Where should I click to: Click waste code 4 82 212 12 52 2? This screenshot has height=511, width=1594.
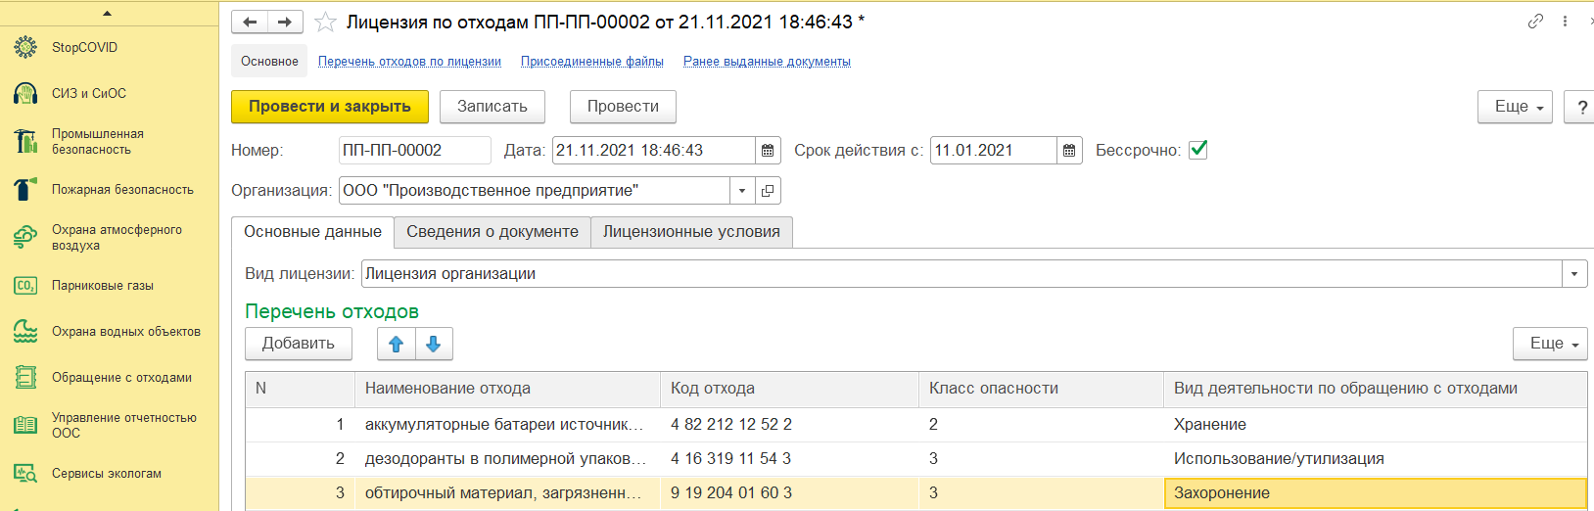click(731, 425)
